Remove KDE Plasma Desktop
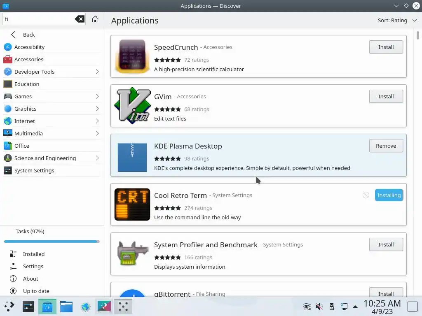422x316 pixels. pyautogui.click(x=386, y=146)
